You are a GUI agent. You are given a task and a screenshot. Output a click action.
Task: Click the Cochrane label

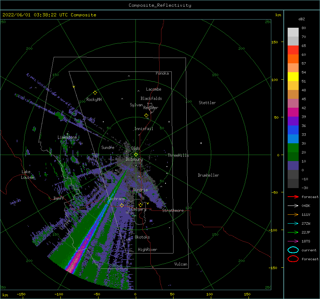click(x=116, y=199)
